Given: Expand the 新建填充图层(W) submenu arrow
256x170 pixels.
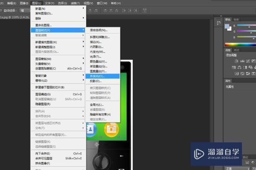Looking at the screenshot, I should (x=83, y=42).
